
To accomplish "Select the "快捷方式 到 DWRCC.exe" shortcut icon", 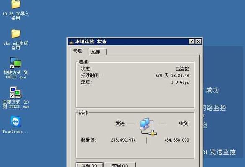I will tap(15, 63).
